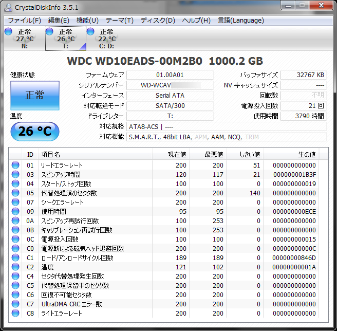
Task: Click status orb for C1 ロード/アンロードサイクル回数
Action: point(15,258)
